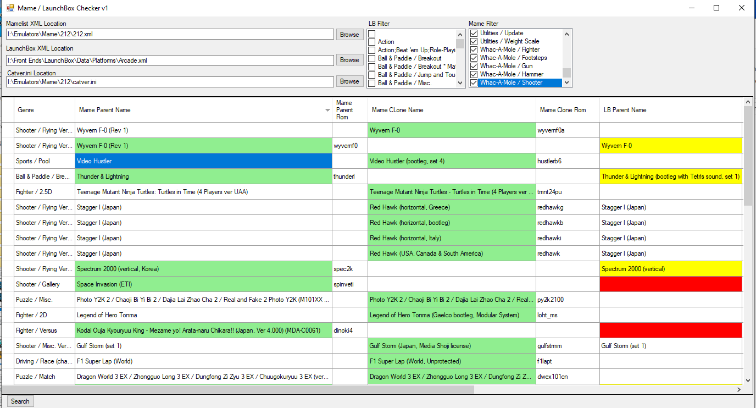Click sort arrow in Mame Parent Name header
Viewport: 756px width, 408px height.
(x=328, y=110)
